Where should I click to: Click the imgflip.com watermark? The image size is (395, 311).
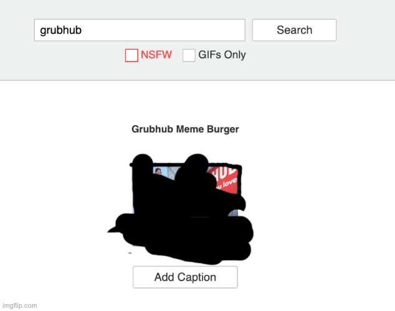tap(20, 306)
